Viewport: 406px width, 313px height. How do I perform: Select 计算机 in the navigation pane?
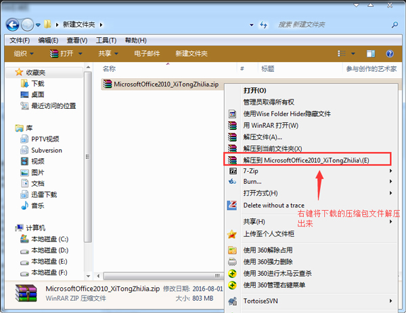pyautogui.click(x=30, y=228)
